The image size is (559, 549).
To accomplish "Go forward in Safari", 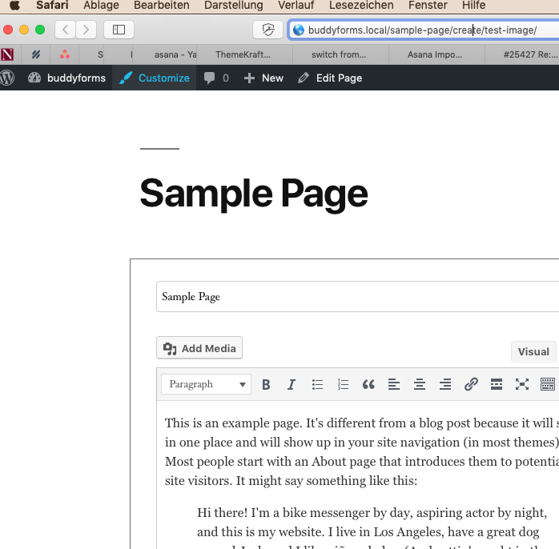I will pos(86,30).
